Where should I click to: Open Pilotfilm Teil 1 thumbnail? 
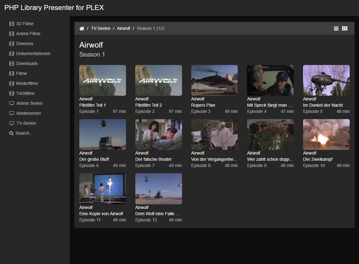pos(103,80)
